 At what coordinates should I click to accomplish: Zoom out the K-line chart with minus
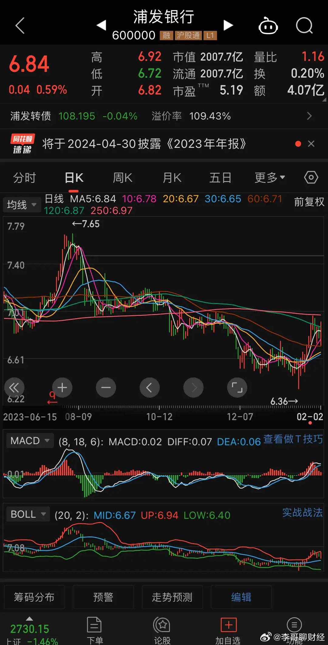(106, 388)
